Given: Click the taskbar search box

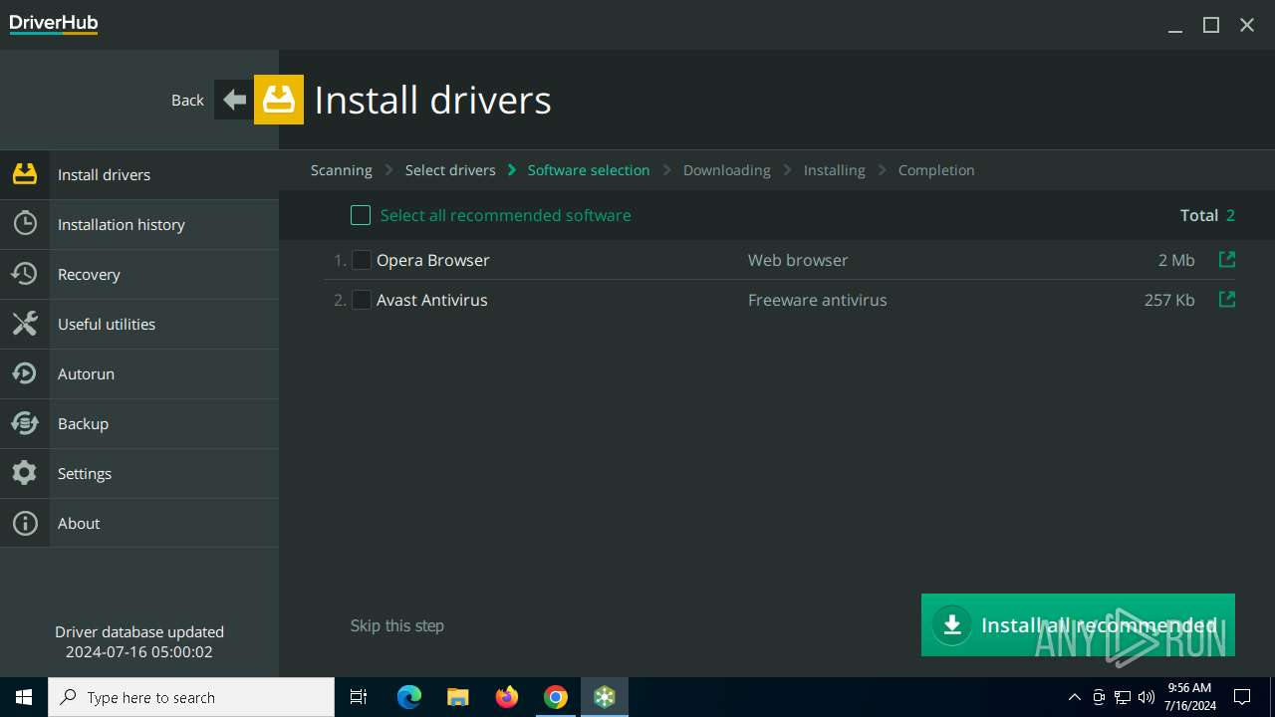Looking at the screenshot, I should (x=191, y=697).
